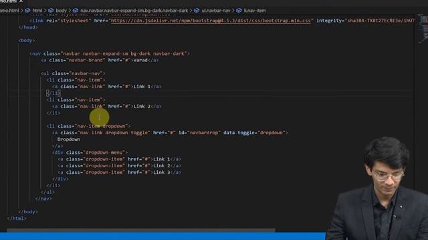This screenshot has height=240, width=428.
Task: Click the nav.navbar breadcrumb symbol icon
Action: pyautogui.click(x=76, y=11)
